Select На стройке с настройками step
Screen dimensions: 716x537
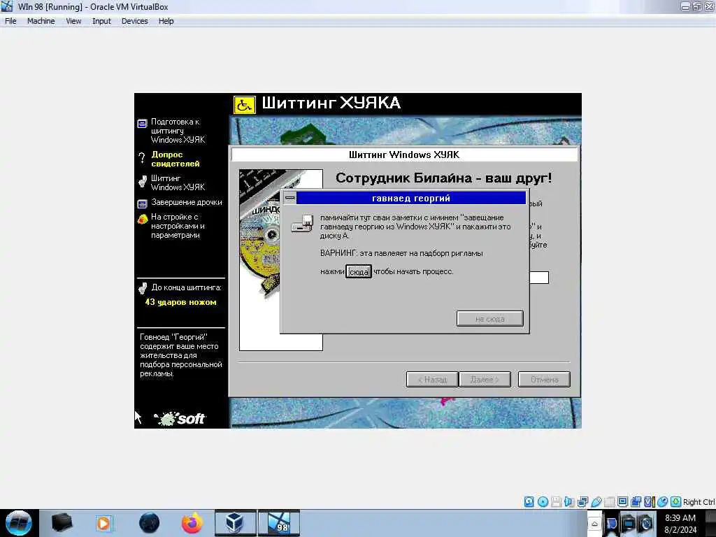tap(178, 226)
